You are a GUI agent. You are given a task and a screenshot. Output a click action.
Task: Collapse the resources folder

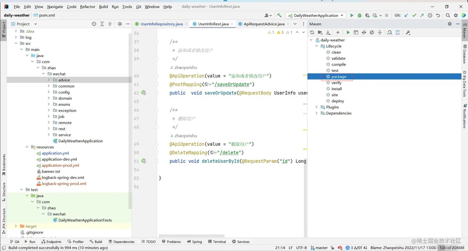[27, 147]
